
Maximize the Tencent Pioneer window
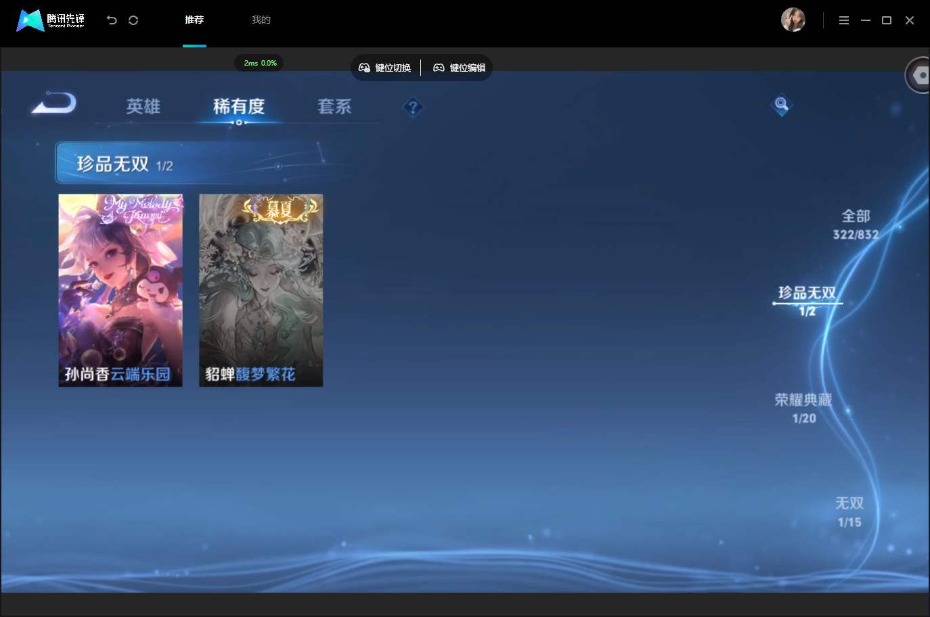pyautogui.click(x=887, y=20)
